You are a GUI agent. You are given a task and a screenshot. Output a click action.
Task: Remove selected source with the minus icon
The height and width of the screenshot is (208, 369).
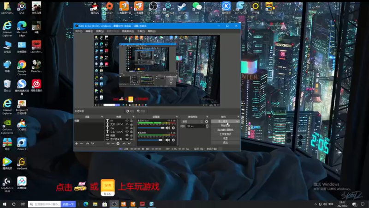pos(113,143)
